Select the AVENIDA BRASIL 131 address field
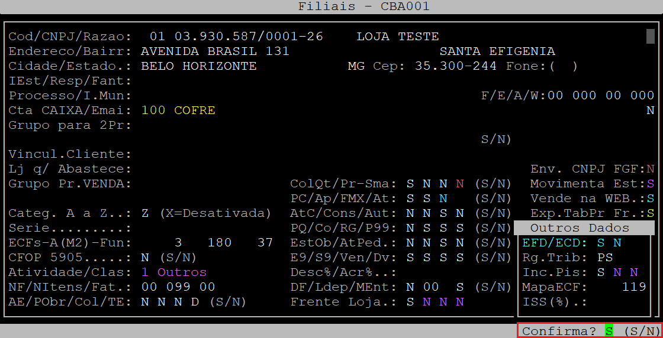663x338 pixels. point(215,51)
